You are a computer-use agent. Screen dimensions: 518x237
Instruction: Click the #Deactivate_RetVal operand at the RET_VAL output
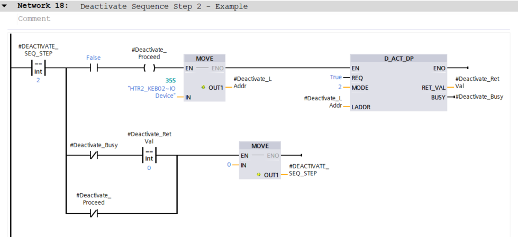coord(477,82)
